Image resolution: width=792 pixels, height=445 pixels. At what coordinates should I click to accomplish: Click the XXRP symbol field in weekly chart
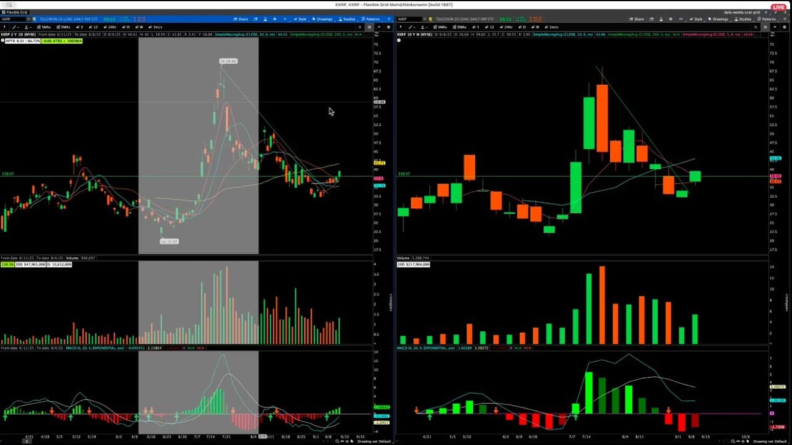pyautogui.click(x=409, y=19)
